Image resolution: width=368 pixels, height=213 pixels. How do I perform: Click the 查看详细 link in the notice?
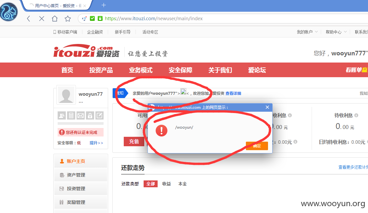pyautogui.click(x=233, y=93)
